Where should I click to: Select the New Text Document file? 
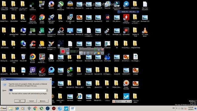click(145, 6)
